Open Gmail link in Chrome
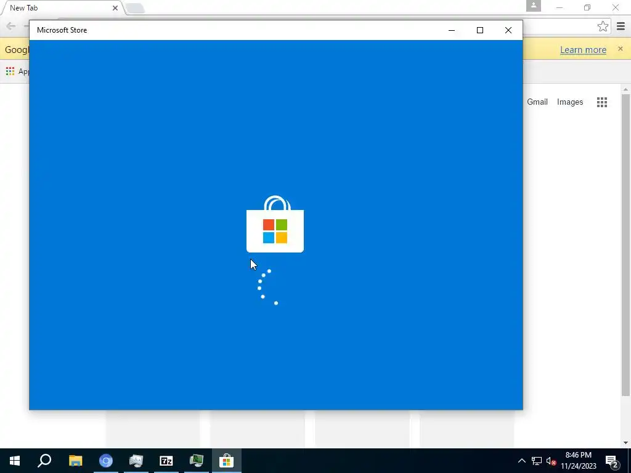 point(537,102)
